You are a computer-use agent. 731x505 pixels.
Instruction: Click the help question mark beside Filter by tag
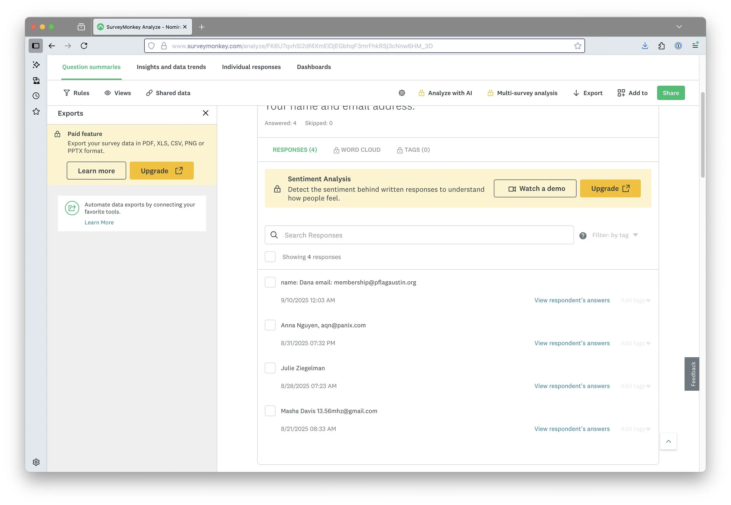click(583, 236)
